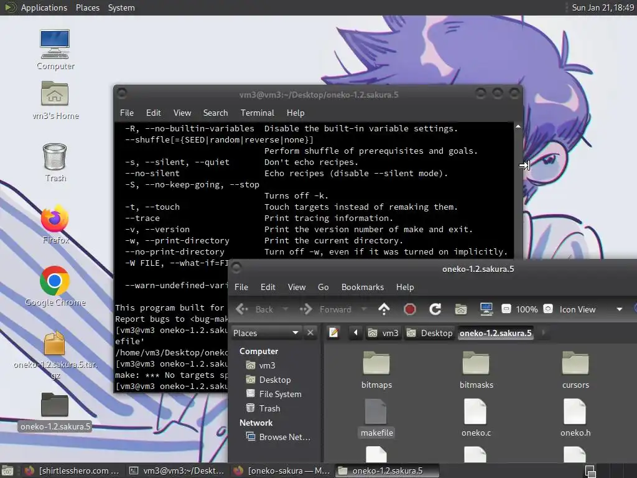Select Desktop in the Places sidebar
This screenshot has width=637, height=478.
tap(269, 380)
